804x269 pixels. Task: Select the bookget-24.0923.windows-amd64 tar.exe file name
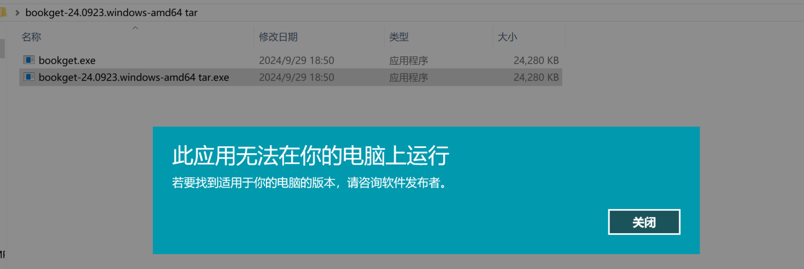click(133, 77)
